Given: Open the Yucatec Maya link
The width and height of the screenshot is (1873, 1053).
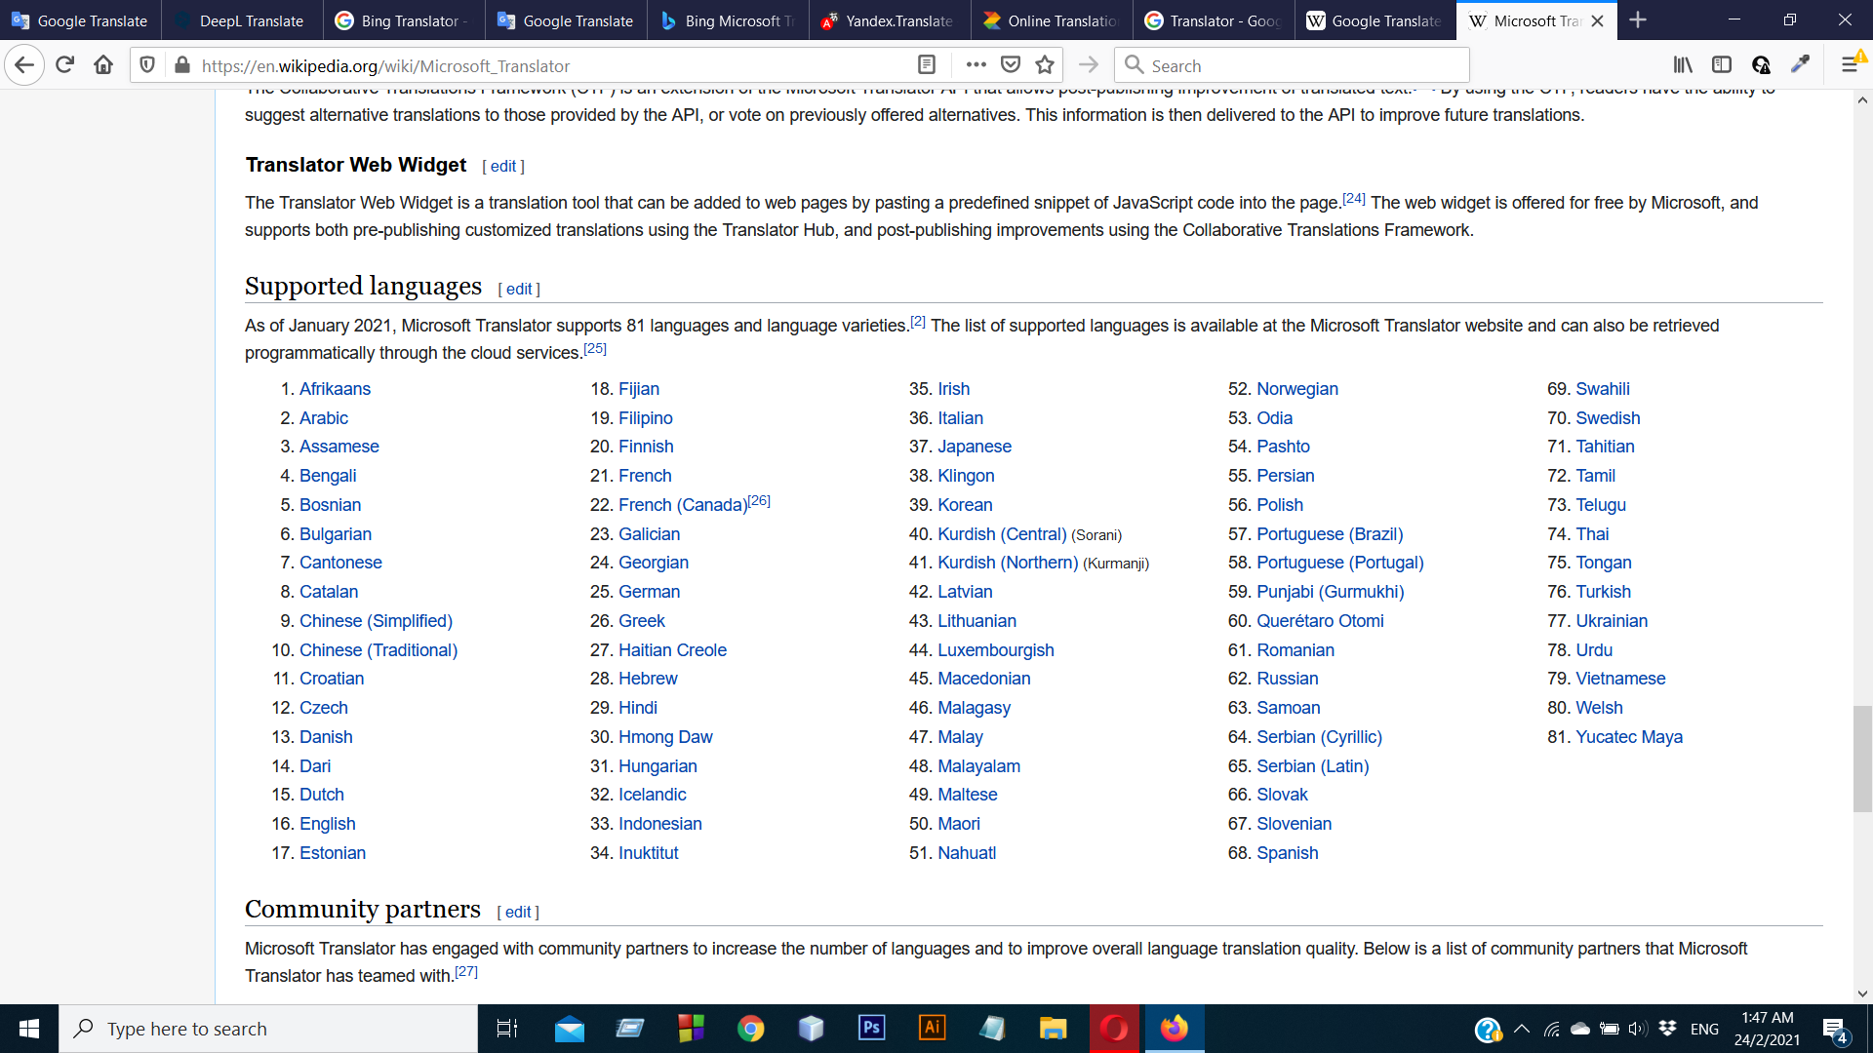Looking at the screenshot, I should point(1629,737).
